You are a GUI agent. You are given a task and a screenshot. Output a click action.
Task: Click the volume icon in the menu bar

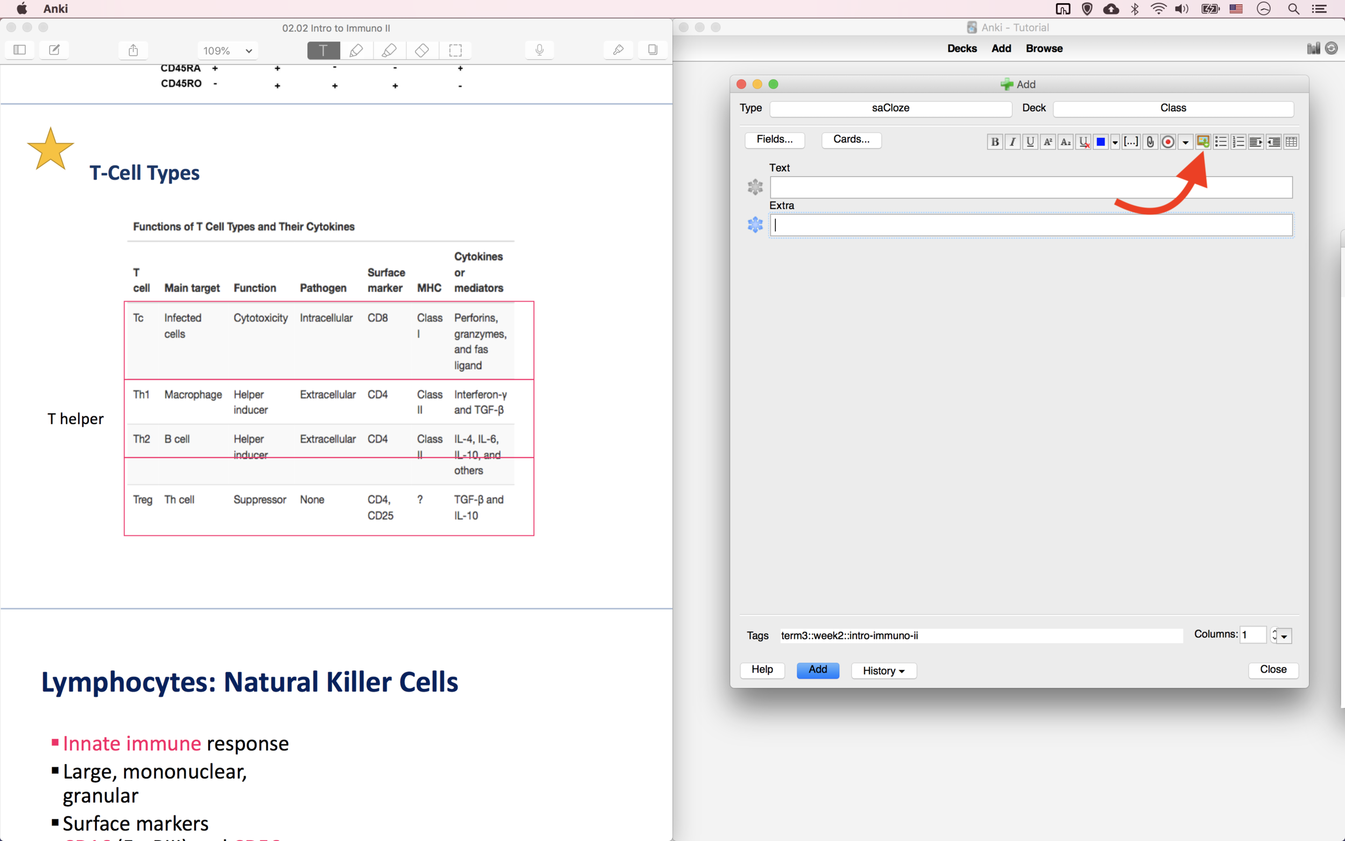click(1181, 9)
